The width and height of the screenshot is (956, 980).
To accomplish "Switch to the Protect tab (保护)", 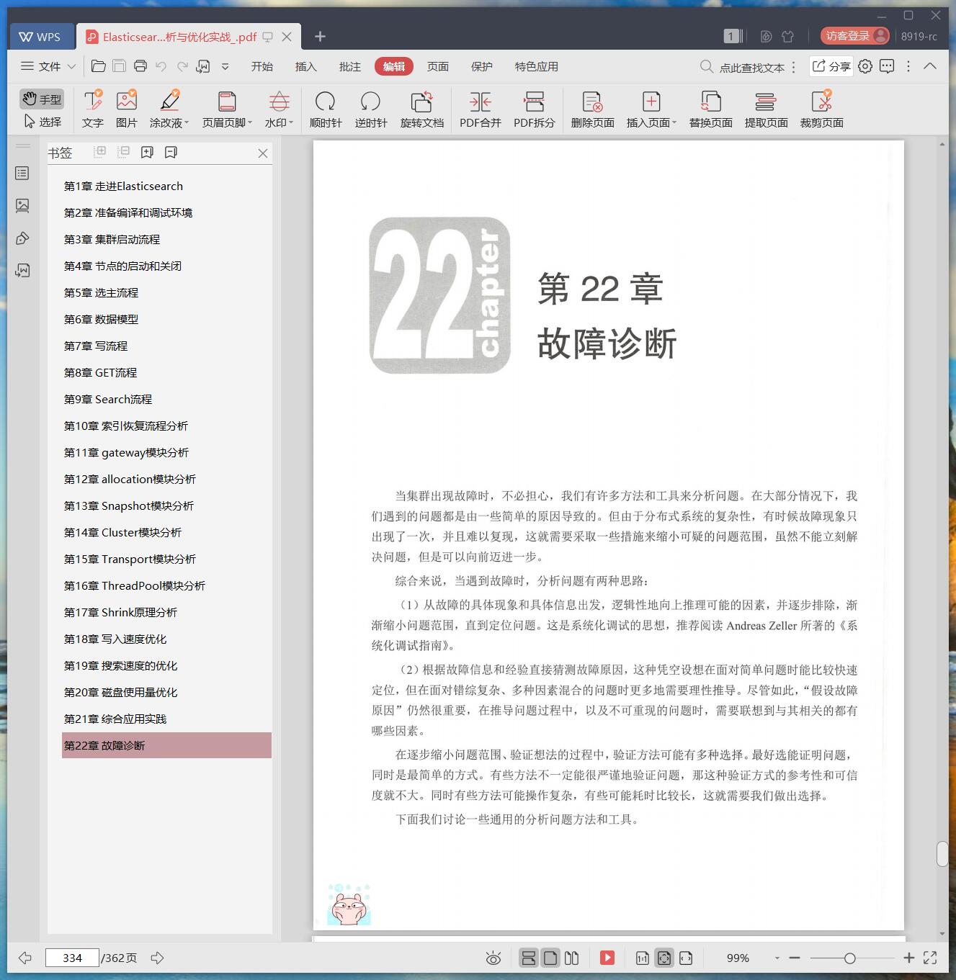I will coord(482,66).
